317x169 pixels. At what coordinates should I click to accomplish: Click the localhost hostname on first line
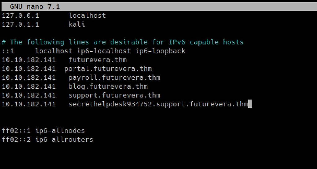coord(87,15)
